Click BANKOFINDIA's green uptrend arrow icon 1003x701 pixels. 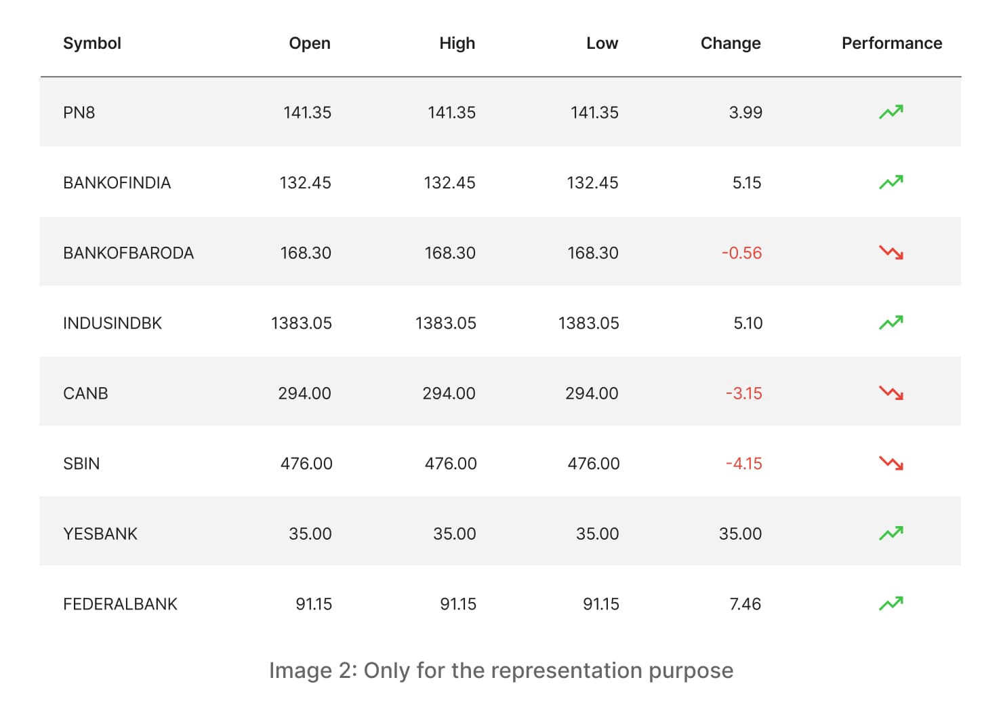(891, 182)
